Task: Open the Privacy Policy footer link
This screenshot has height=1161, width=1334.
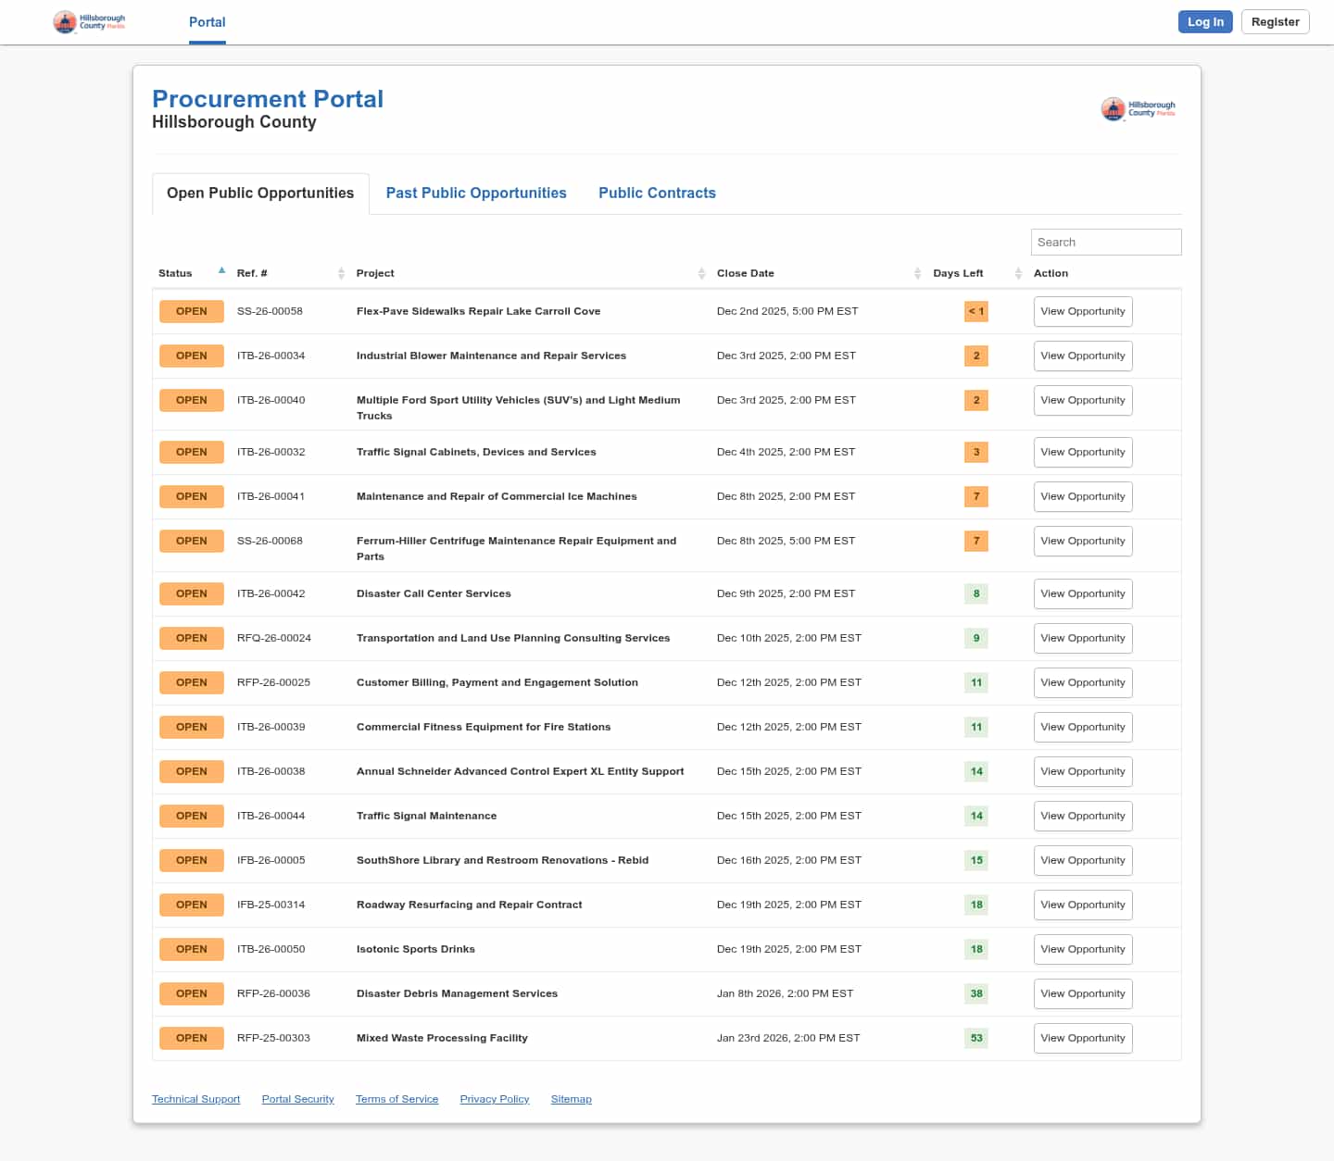Action: coord(495,1099)
